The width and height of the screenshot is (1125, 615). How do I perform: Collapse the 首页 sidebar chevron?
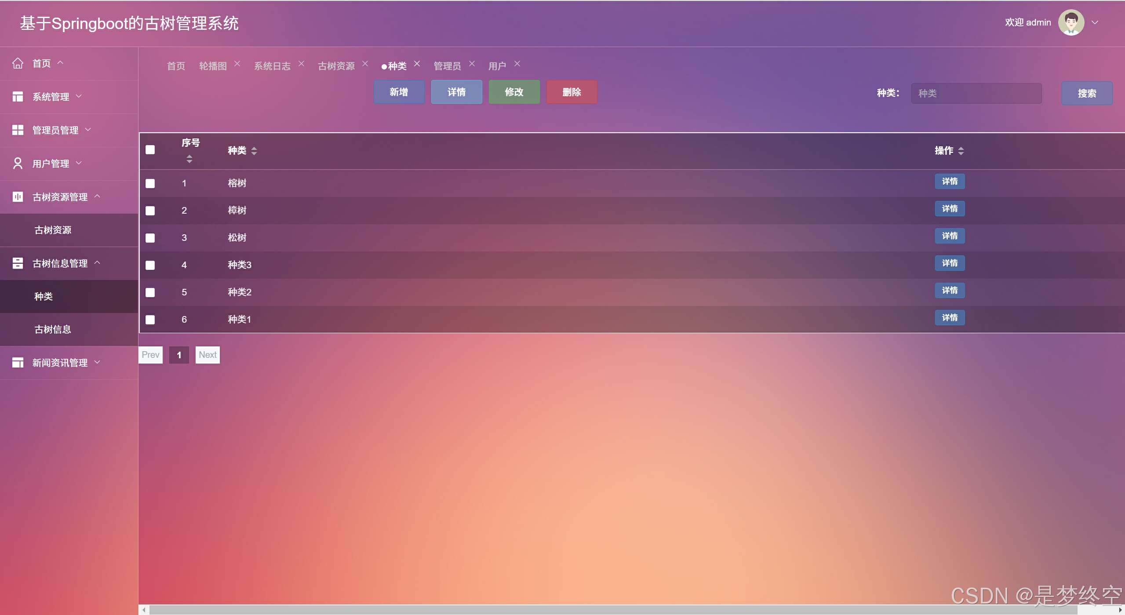click(61, 62)
